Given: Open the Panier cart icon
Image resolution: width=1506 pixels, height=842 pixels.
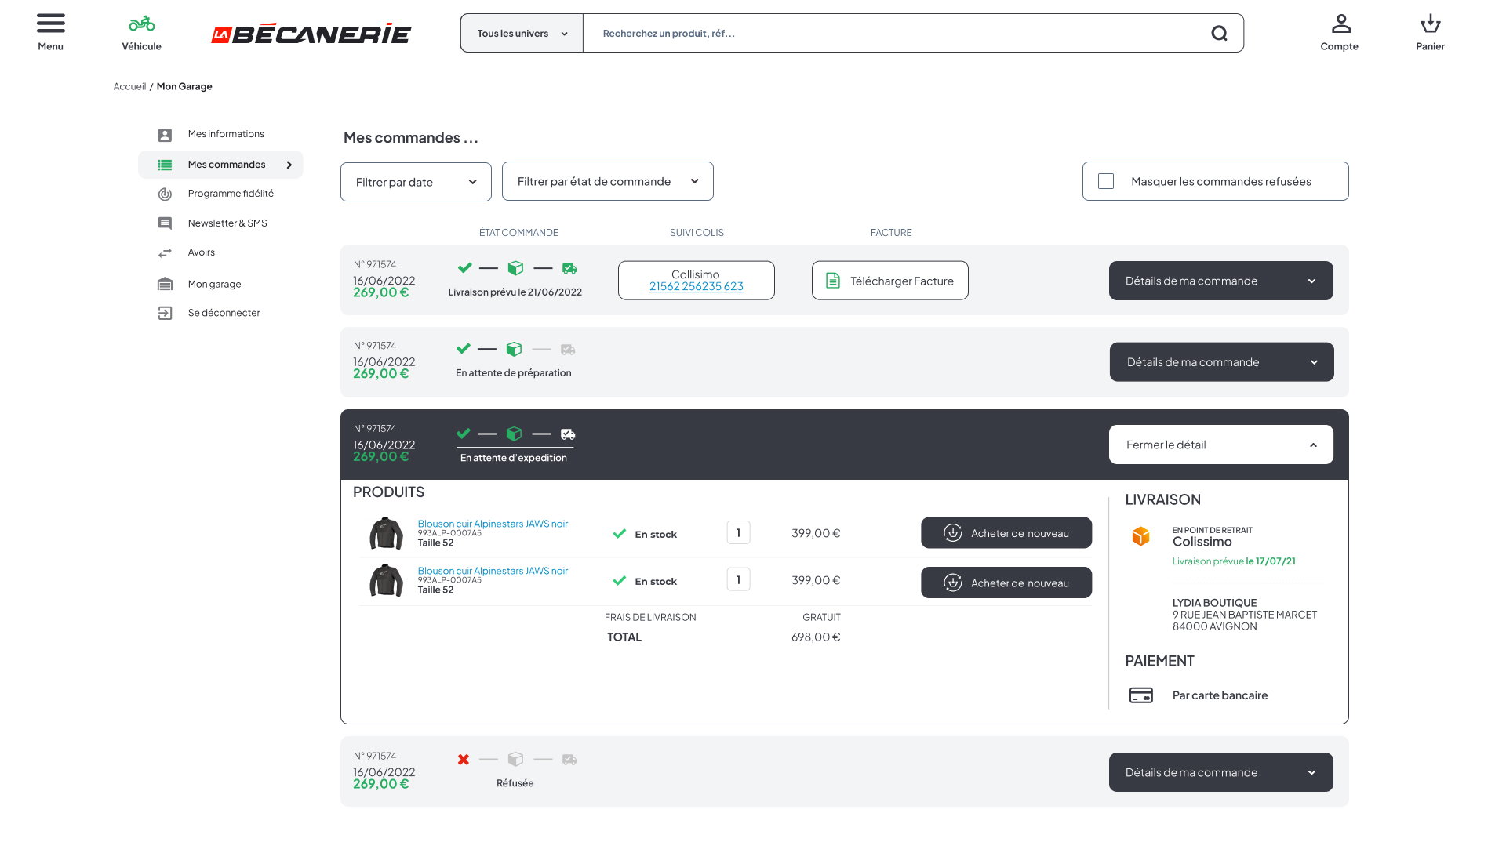Looking at the screenshot, I should click(x=1430, y=24).
